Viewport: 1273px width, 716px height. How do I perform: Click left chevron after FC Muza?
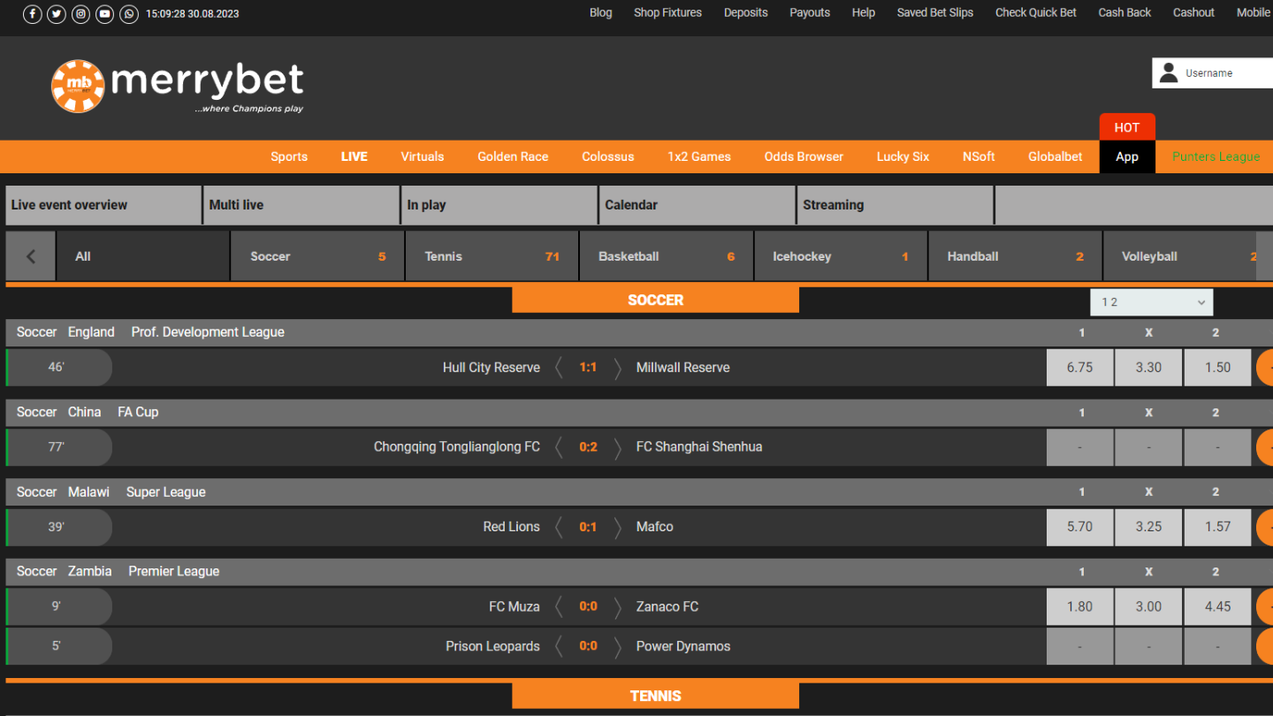(559, 606)
